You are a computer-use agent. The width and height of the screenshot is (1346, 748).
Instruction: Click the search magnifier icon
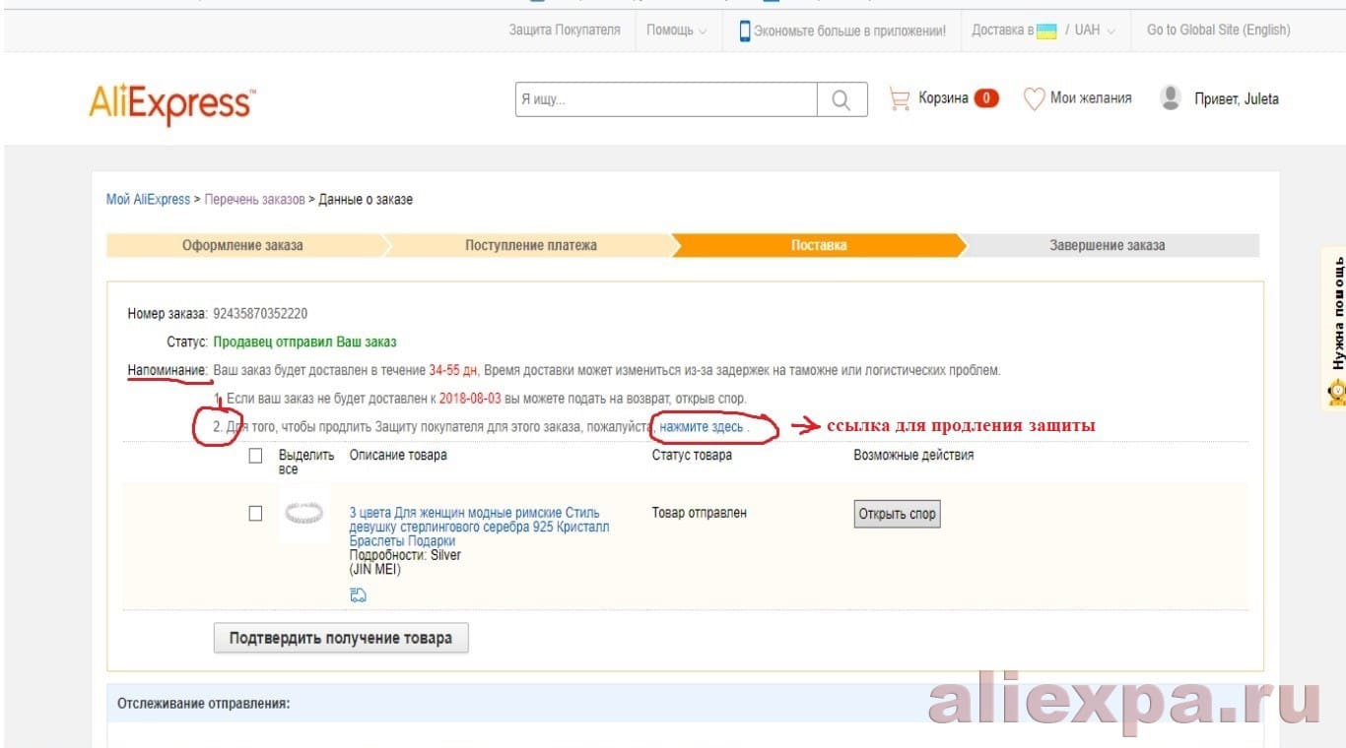(x=841, y=99)
